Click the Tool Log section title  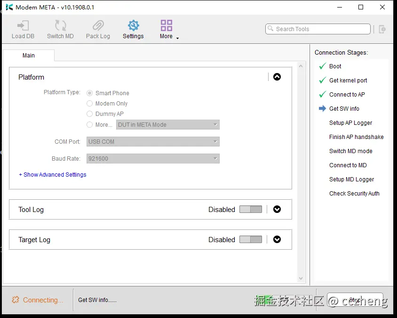click(x=31, y=210)
